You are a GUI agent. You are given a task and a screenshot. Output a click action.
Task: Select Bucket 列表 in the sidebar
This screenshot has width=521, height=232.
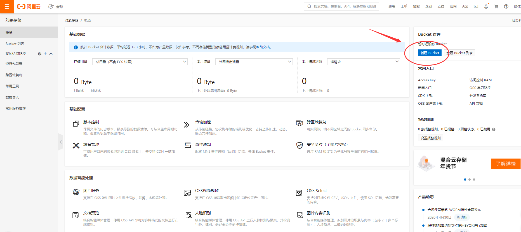pos(15,44)
